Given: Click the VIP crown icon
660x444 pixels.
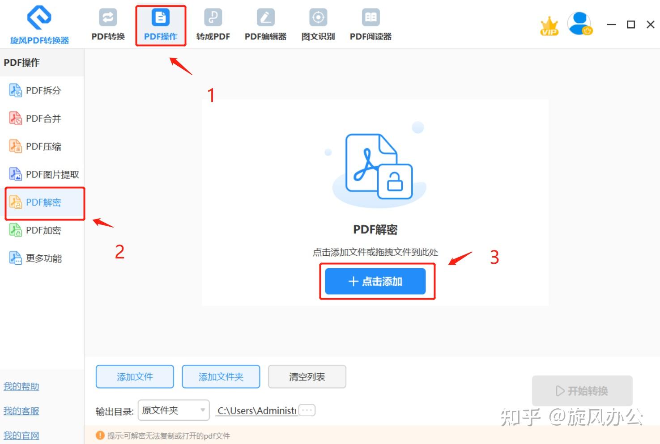Looking at the screenshot, I should click(549, 26).
